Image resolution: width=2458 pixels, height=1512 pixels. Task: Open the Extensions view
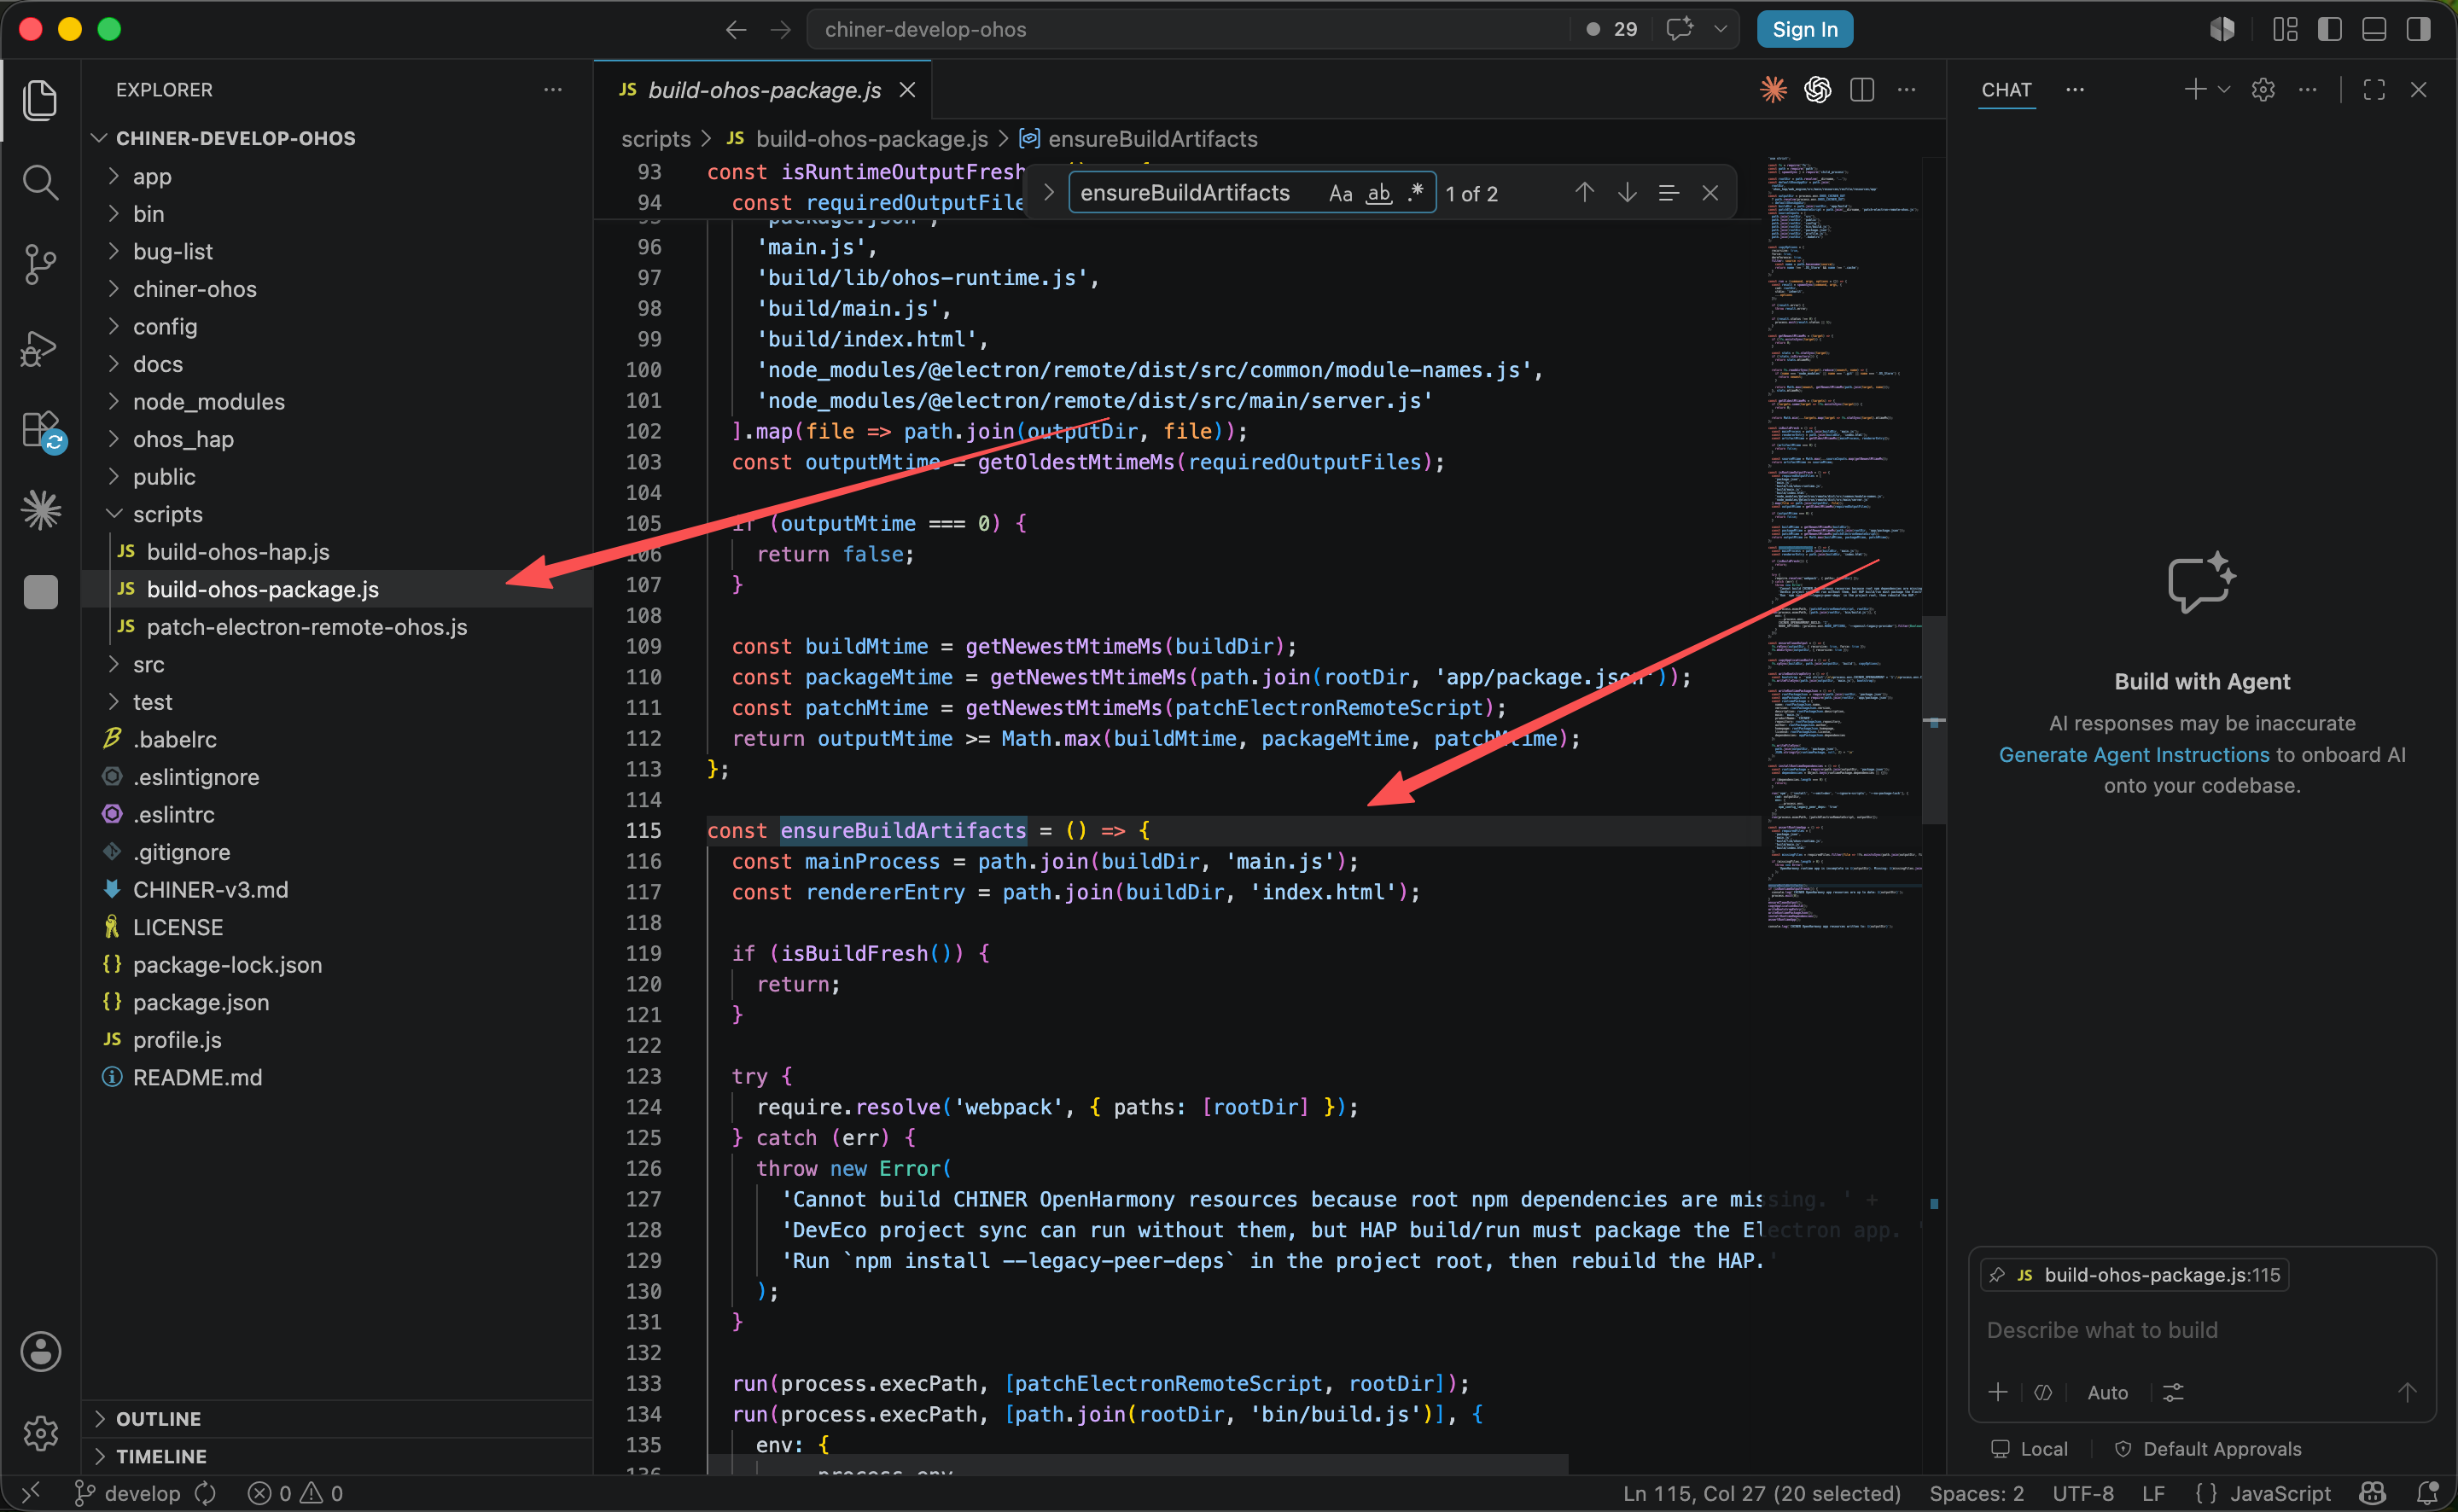[42, 430]
